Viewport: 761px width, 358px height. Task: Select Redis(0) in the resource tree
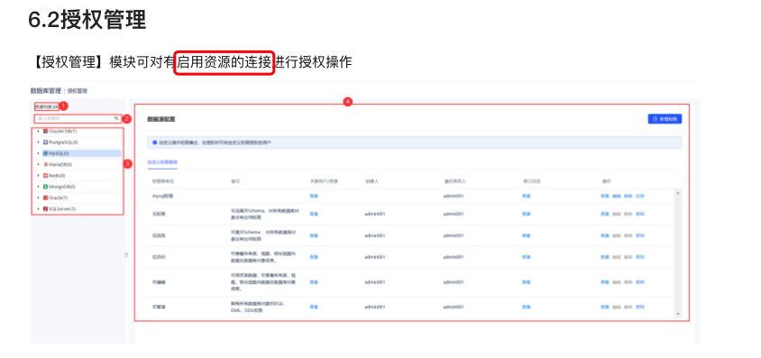point(57,176)
